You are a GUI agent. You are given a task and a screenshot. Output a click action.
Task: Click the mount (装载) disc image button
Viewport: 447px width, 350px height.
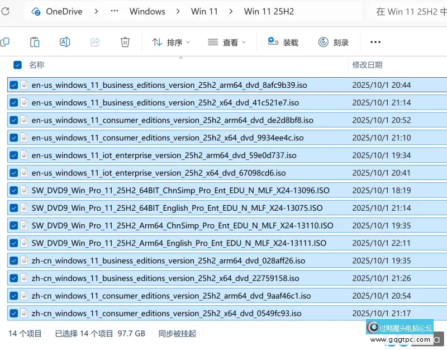pos(283,42)
